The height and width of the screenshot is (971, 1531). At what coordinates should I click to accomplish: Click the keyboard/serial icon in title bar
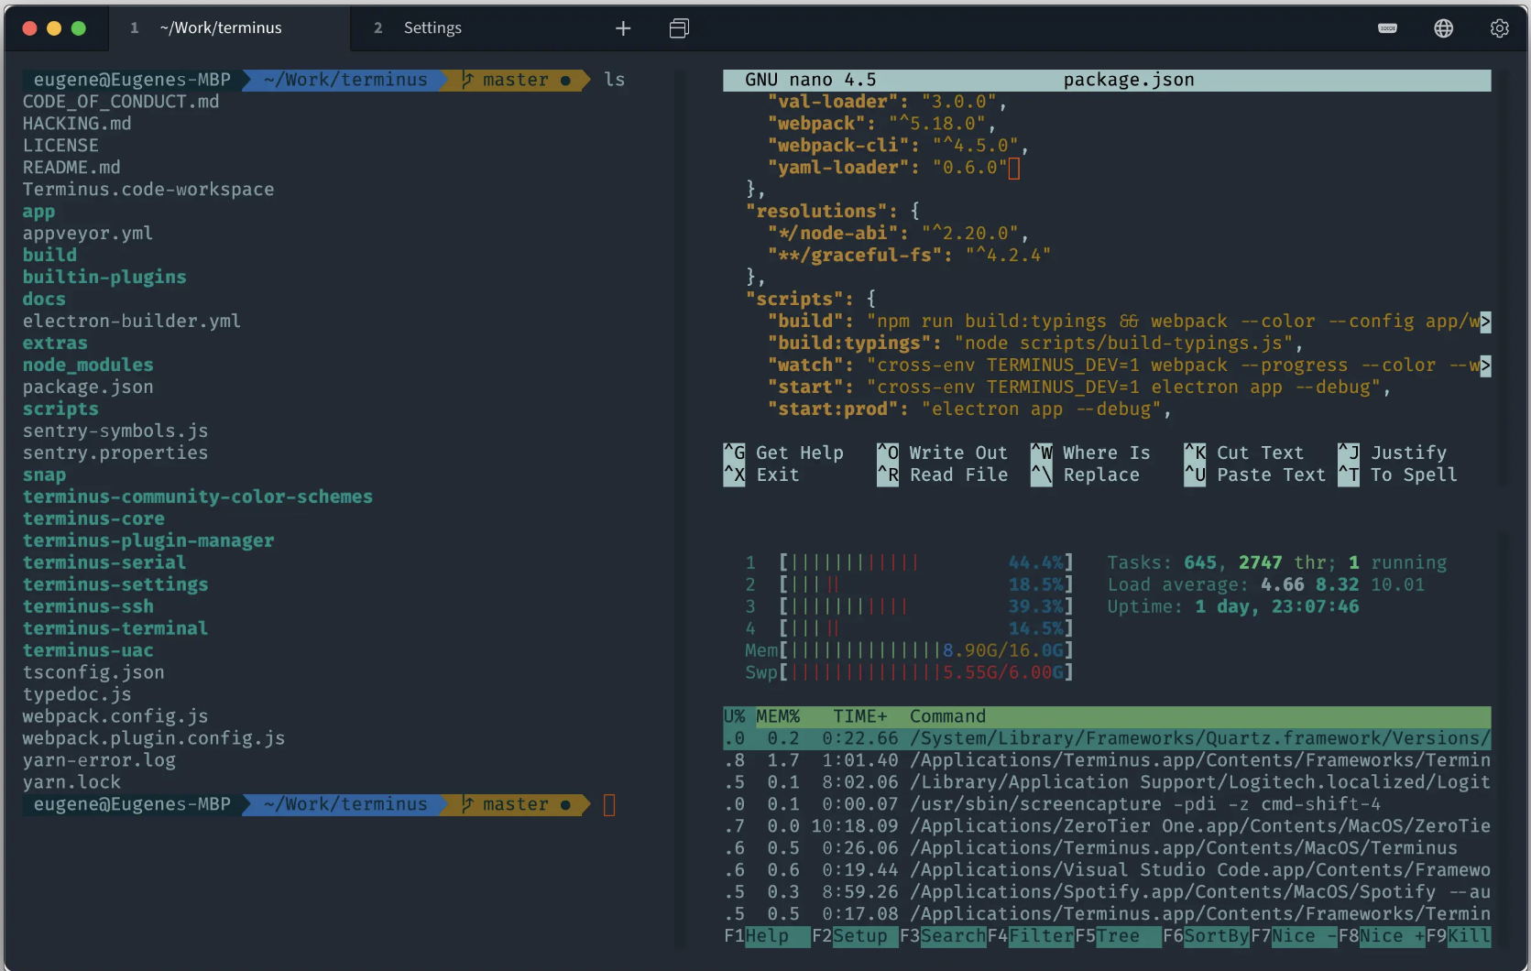1387,28
